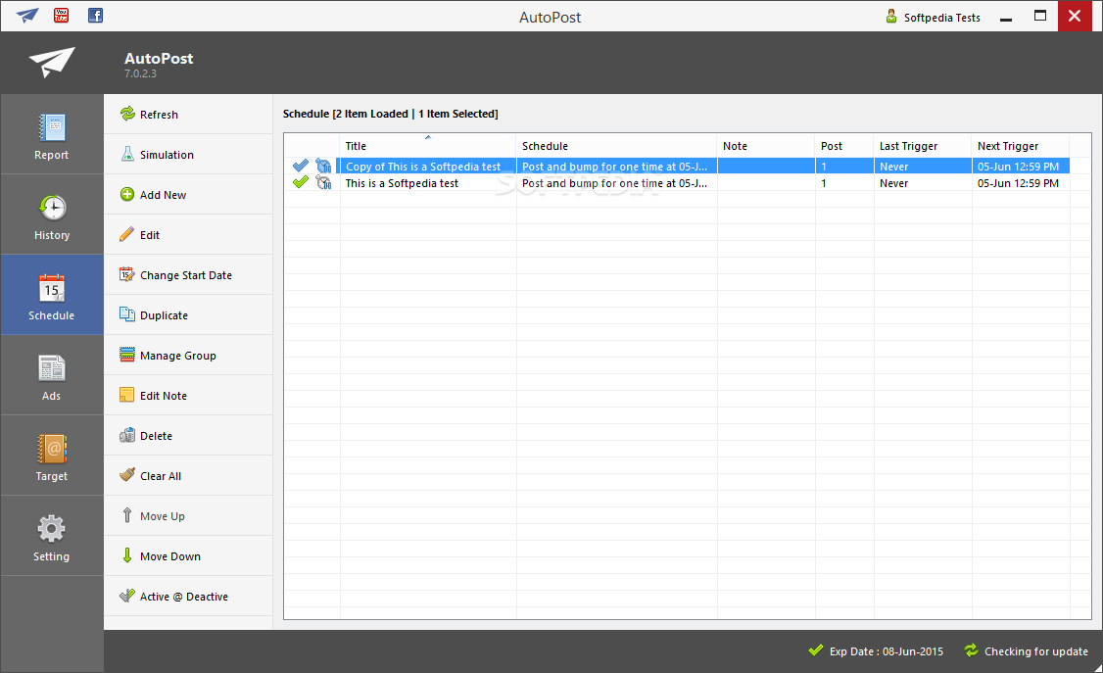Click the paper plane icon in title bar

(27, 15)
